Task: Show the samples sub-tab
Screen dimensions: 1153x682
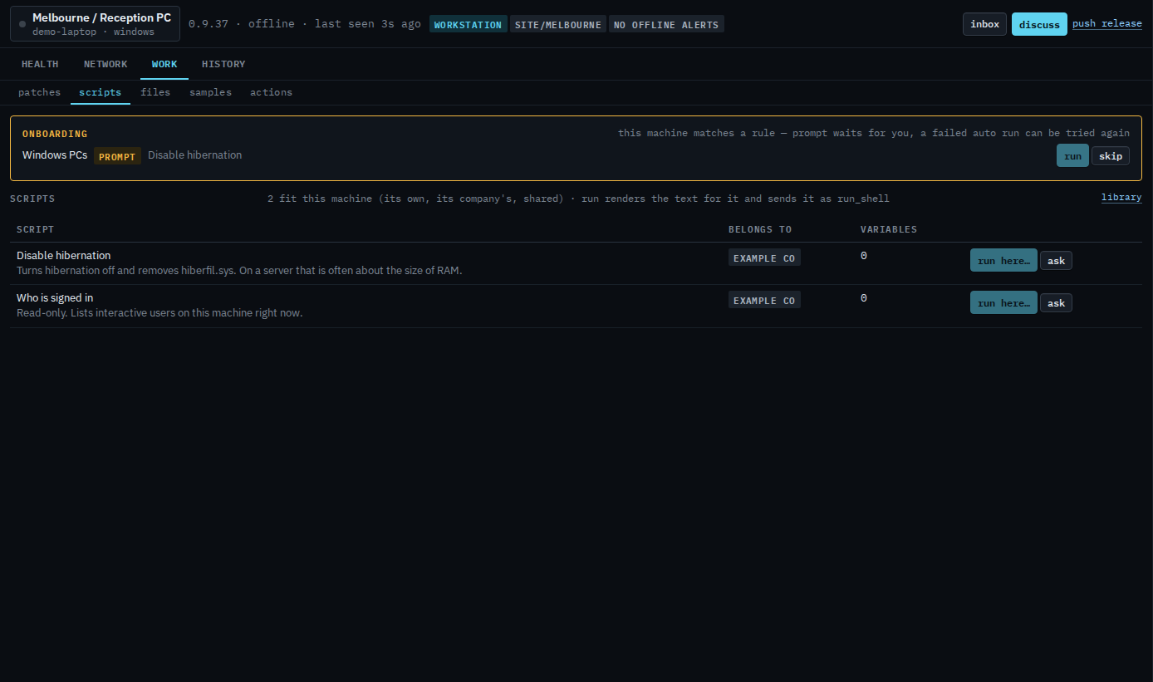Action: (210, 92)
